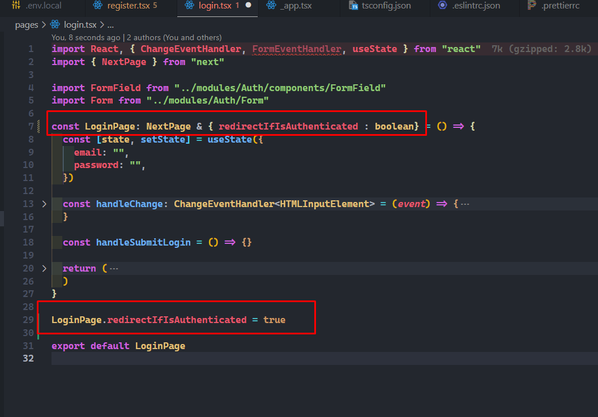Click line number 29 in the gutter
598x417 pixels.
pyautogui.click(x=28, y=319)
